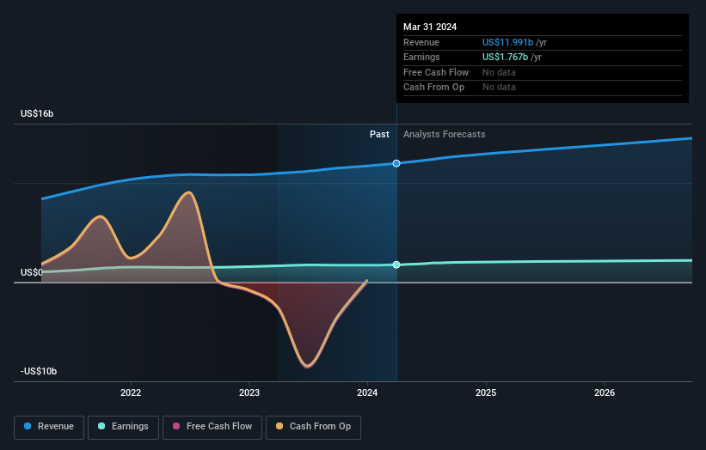
Task: Toggle the Free Cash Flow legend series
Action: coord(212,427)
